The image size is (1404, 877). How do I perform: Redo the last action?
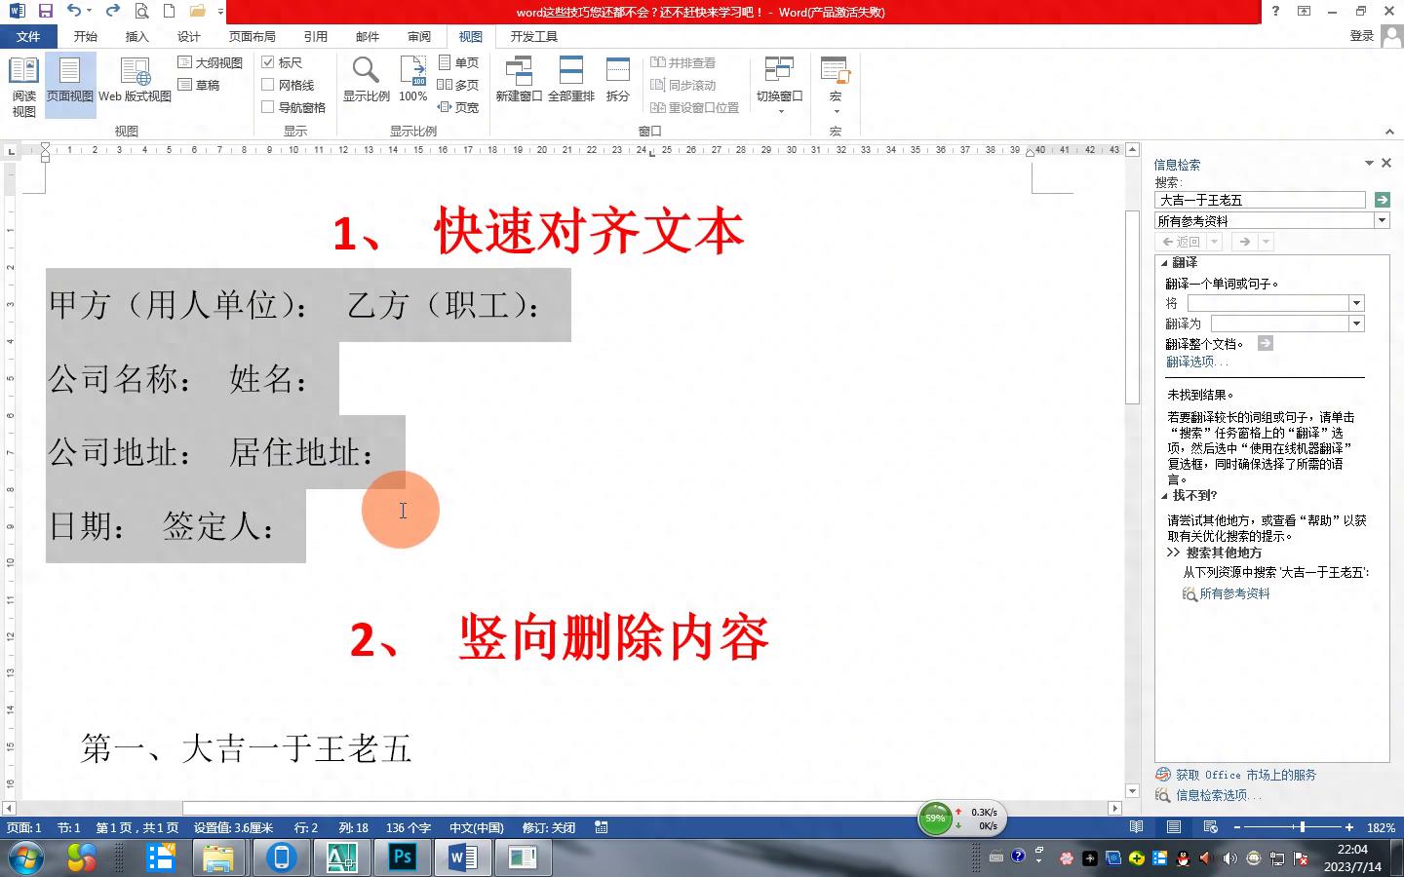pos(112,11)
